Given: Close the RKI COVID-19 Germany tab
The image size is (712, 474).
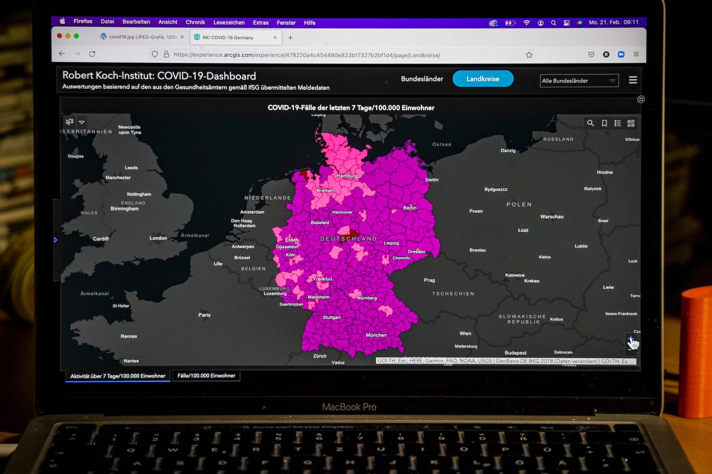Looking at the screenshot, I should (x=275, y=37).
